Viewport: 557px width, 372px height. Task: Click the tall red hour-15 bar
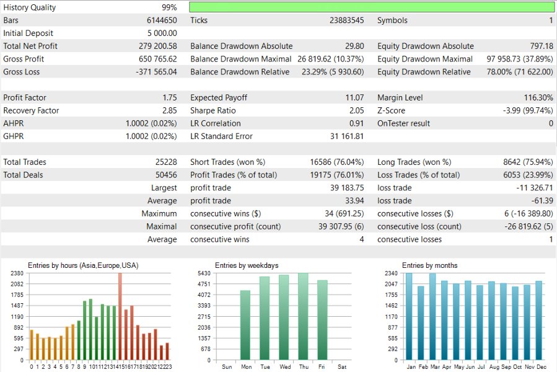(120, 317)
